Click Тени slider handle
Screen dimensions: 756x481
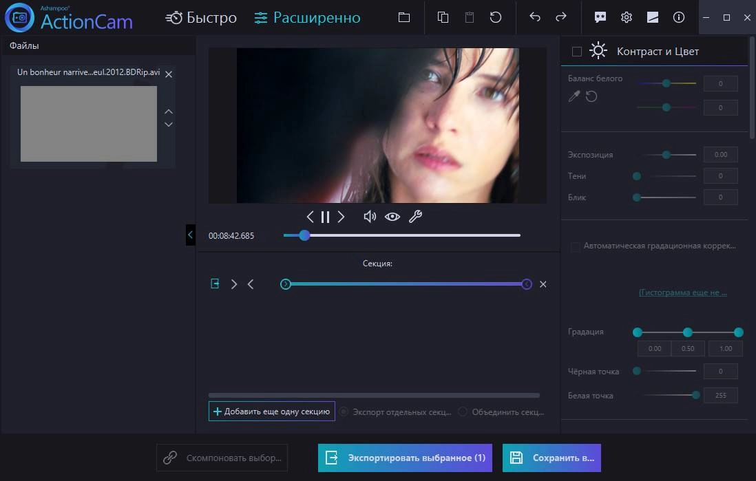coord(637,176)
